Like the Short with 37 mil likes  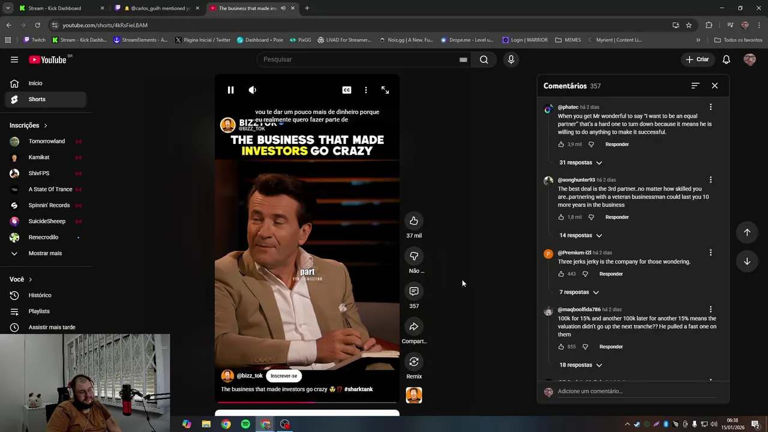click(414, 221)
